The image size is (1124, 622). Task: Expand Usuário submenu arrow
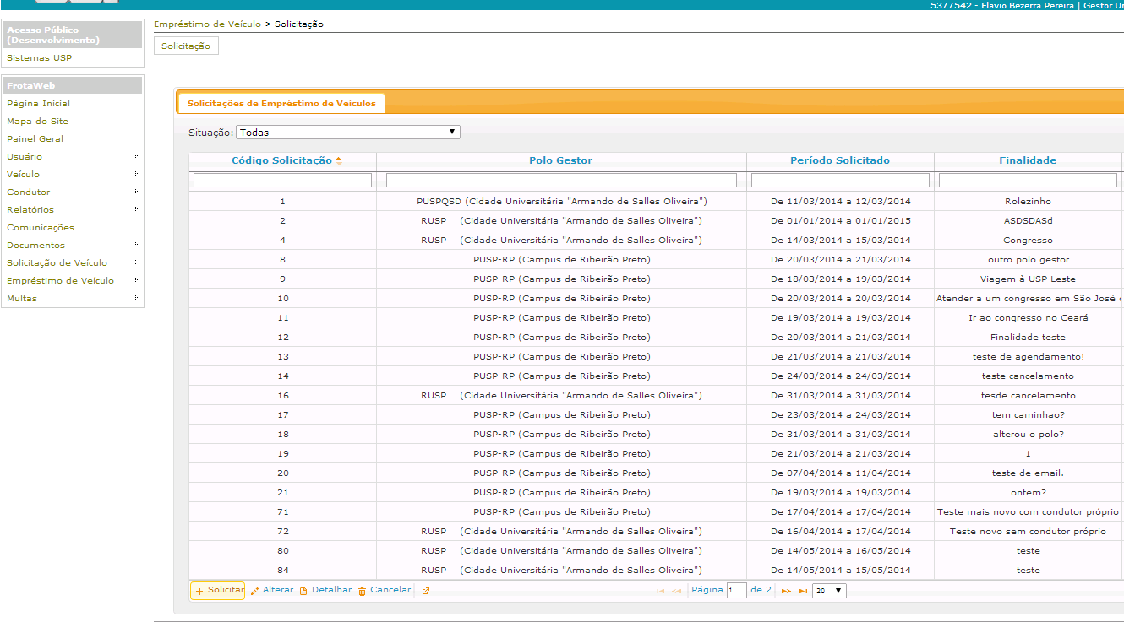[135, 156]
